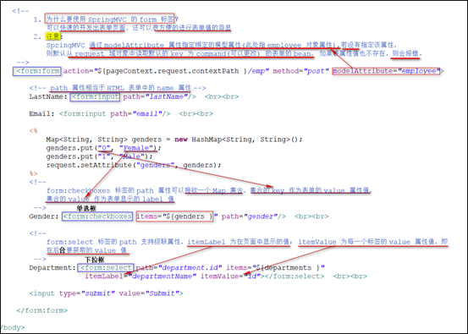Click the itemValue="id" attribute
Screen dimensions: 468x334
(230, 277)
